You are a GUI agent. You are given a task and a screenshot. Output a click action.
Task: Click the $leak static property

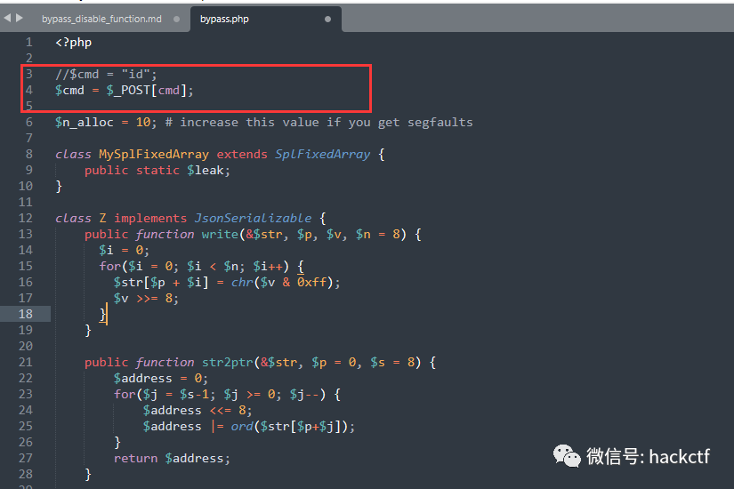coord(205,171)
